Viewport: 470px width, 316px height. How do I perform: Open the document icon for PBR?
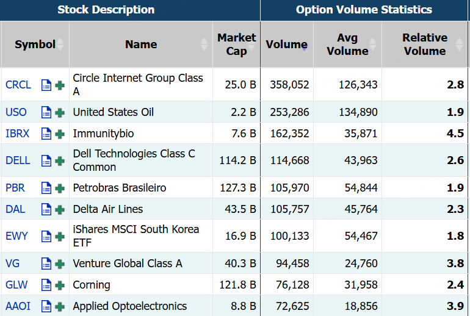46,188
